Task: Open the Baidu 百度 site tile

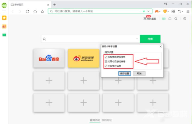Action: click(49, 58)
